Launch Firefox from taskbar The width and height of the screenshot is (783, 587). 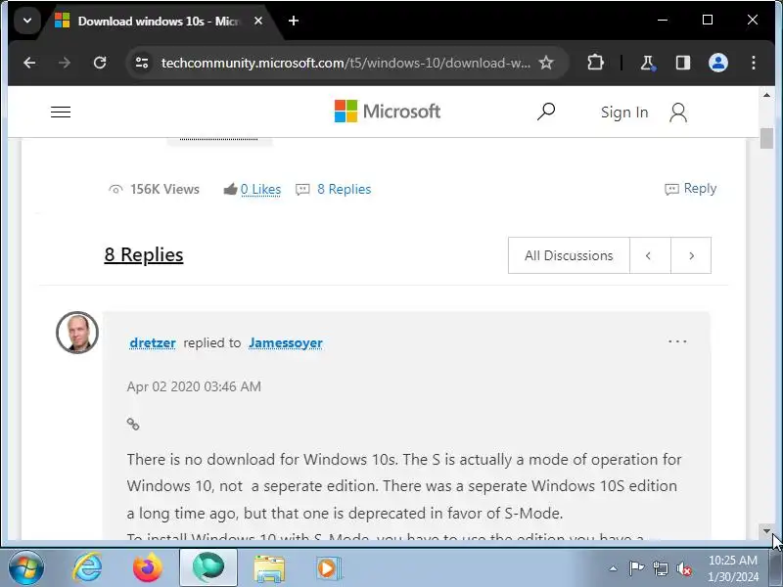point(148,568)
